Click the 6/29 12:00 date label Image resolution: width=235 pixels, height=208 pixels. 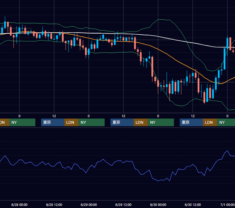click(x=123, y=205)
